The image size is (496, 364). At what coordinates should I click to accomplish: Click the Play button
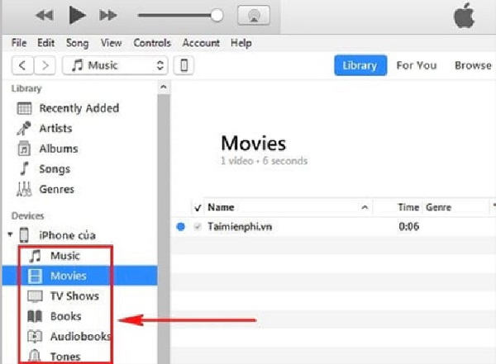78,15
